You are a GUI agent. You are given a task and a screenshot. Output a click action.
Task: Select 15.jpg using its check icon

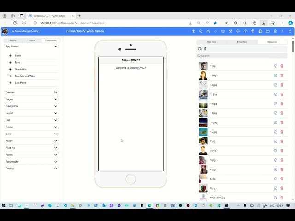coord(276,132)
